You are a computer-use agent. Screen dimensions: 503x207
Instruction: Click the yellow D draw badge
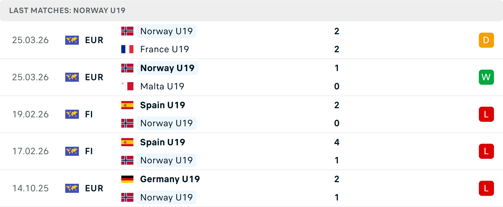click(x=486, y=40)
